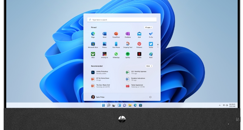Viewport: 243px width, 130px height.
Task: Click the network Wi-Fi tray icon
Action: pyautogui.click(x=224, y=105)
